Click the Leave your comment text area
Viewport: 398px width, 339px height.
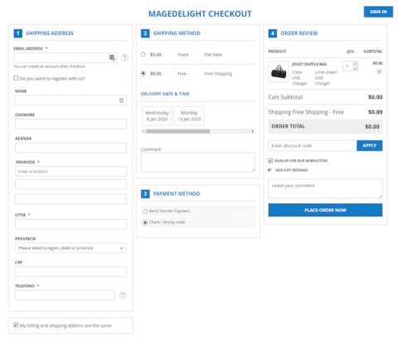[325, 189]
